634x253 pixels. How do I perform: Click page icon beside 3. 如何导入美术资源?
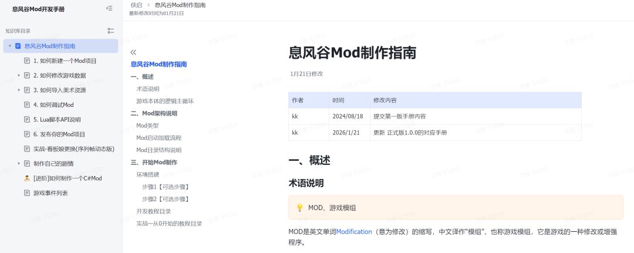(x=27, y=90)
